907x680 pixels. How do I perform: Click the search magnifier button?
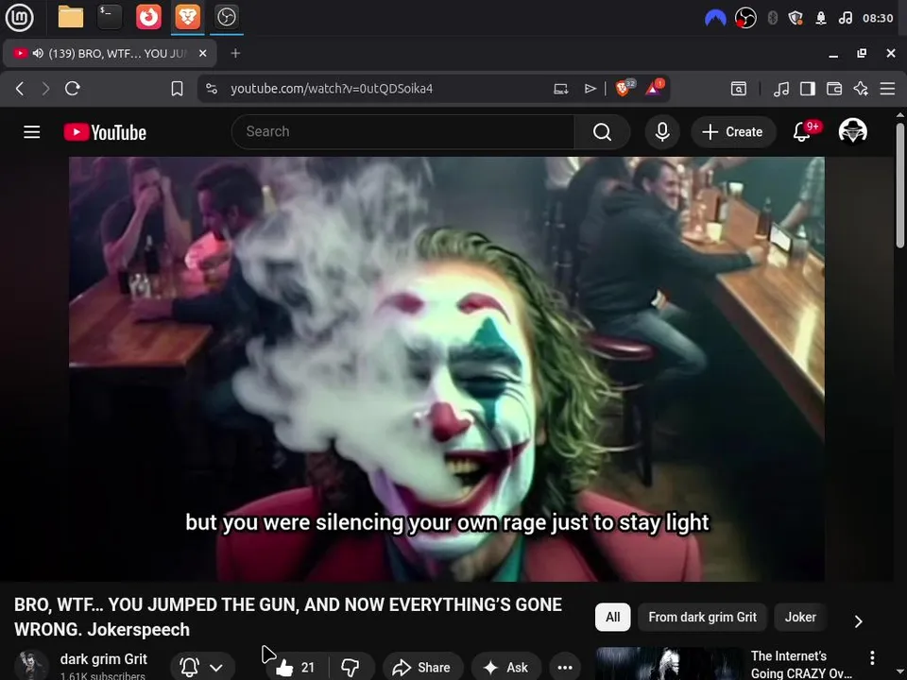pos(602,132)
